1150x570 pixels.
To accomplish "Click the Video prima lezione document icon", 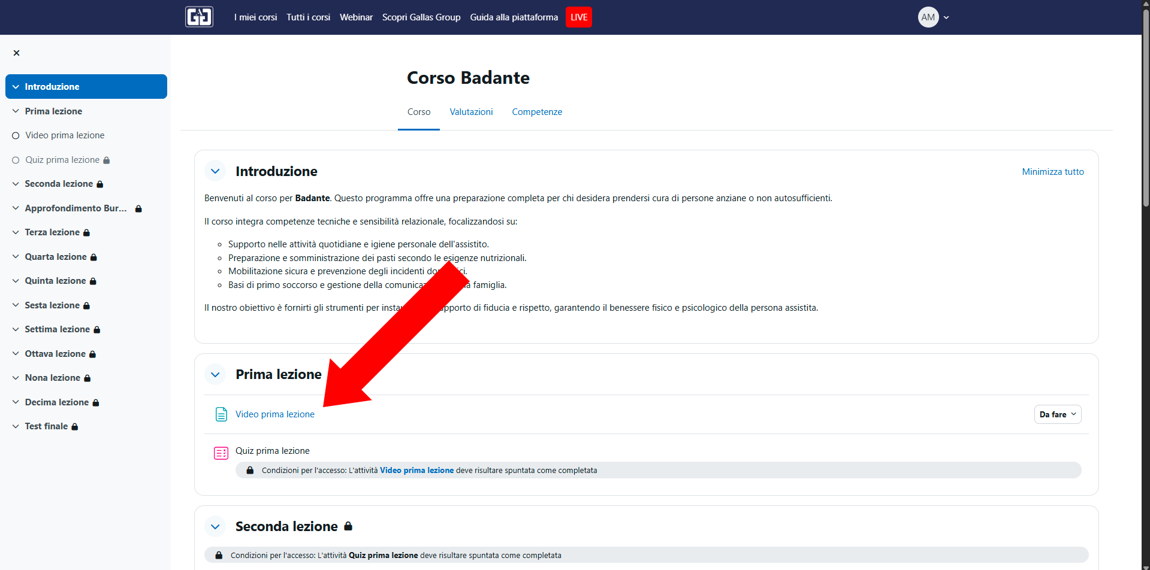I will tap(221, 414).
